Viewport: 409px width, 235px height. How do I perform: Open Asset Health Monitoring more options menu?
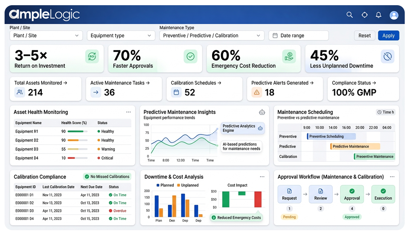click(x=128, y=112)
